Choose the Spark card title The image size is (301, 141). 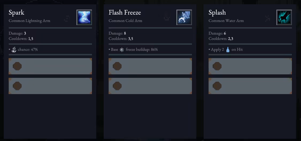click(x=16, y=13)
